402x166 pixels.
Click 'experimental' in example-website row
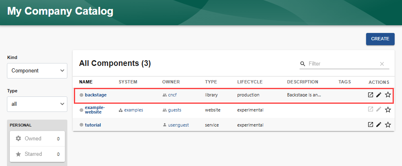pyautogui.click(x=250, y=110)
